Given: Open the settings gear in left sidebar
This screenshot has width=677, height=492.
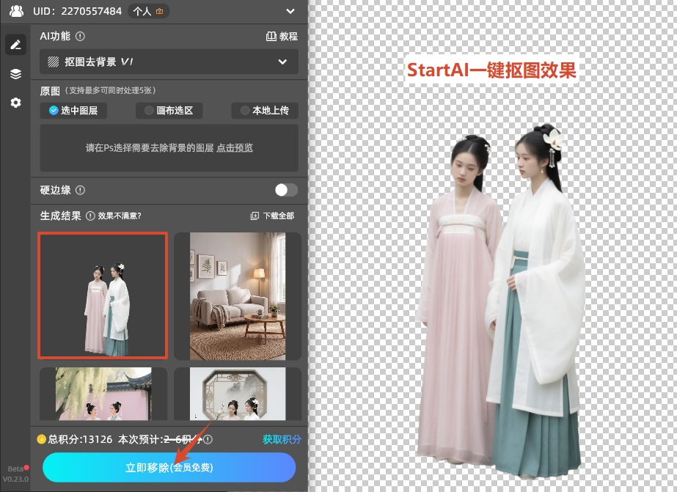Looking at the screenshot, I should (15, 103).
